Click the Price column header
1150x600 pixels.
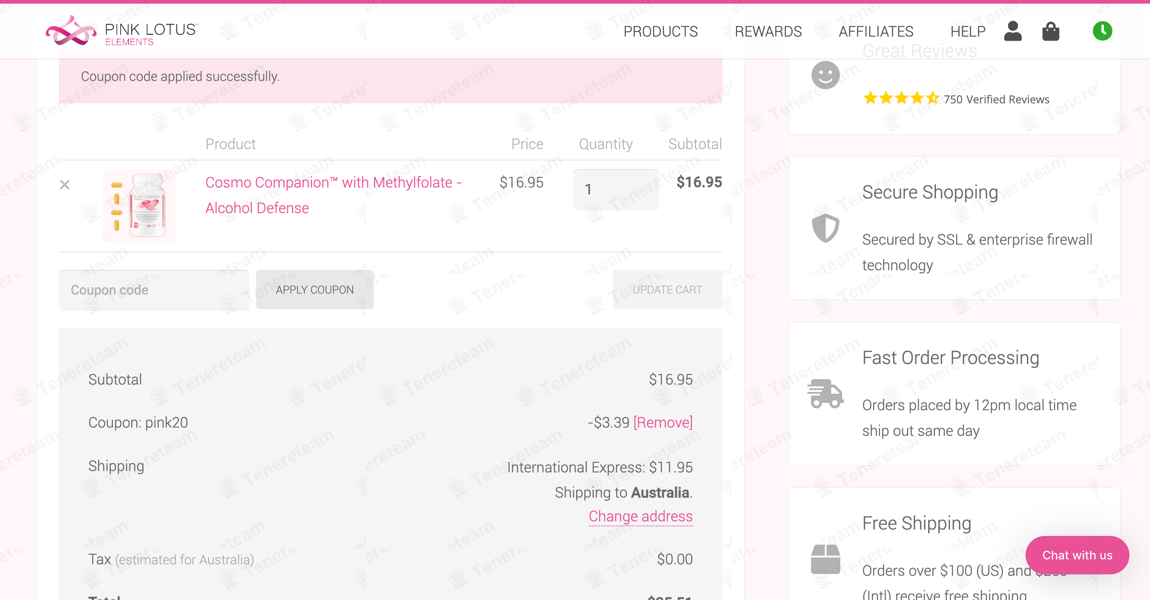point(527,144)
